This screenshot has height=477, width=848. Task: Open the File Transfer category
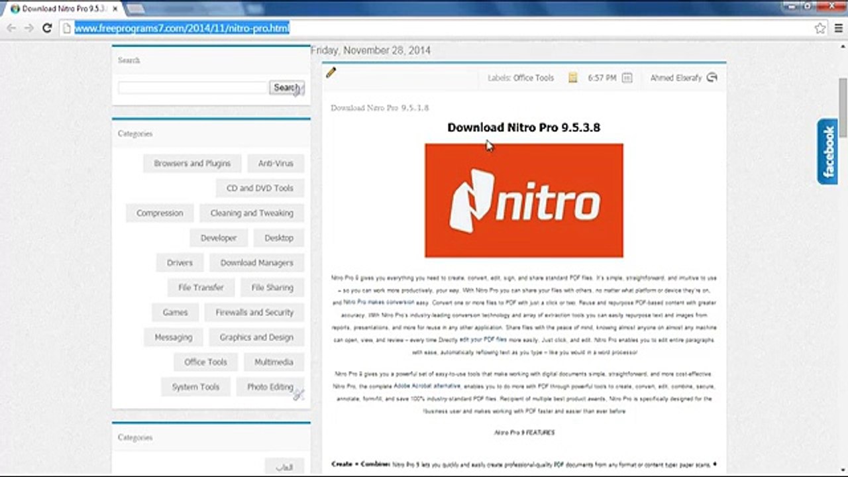pyautogui.click(x=201, y=288)
